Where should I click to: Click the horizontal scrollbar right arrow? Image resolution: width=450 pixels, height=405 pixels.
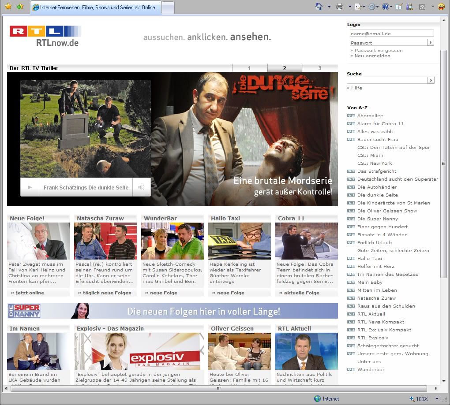point(436,389)
